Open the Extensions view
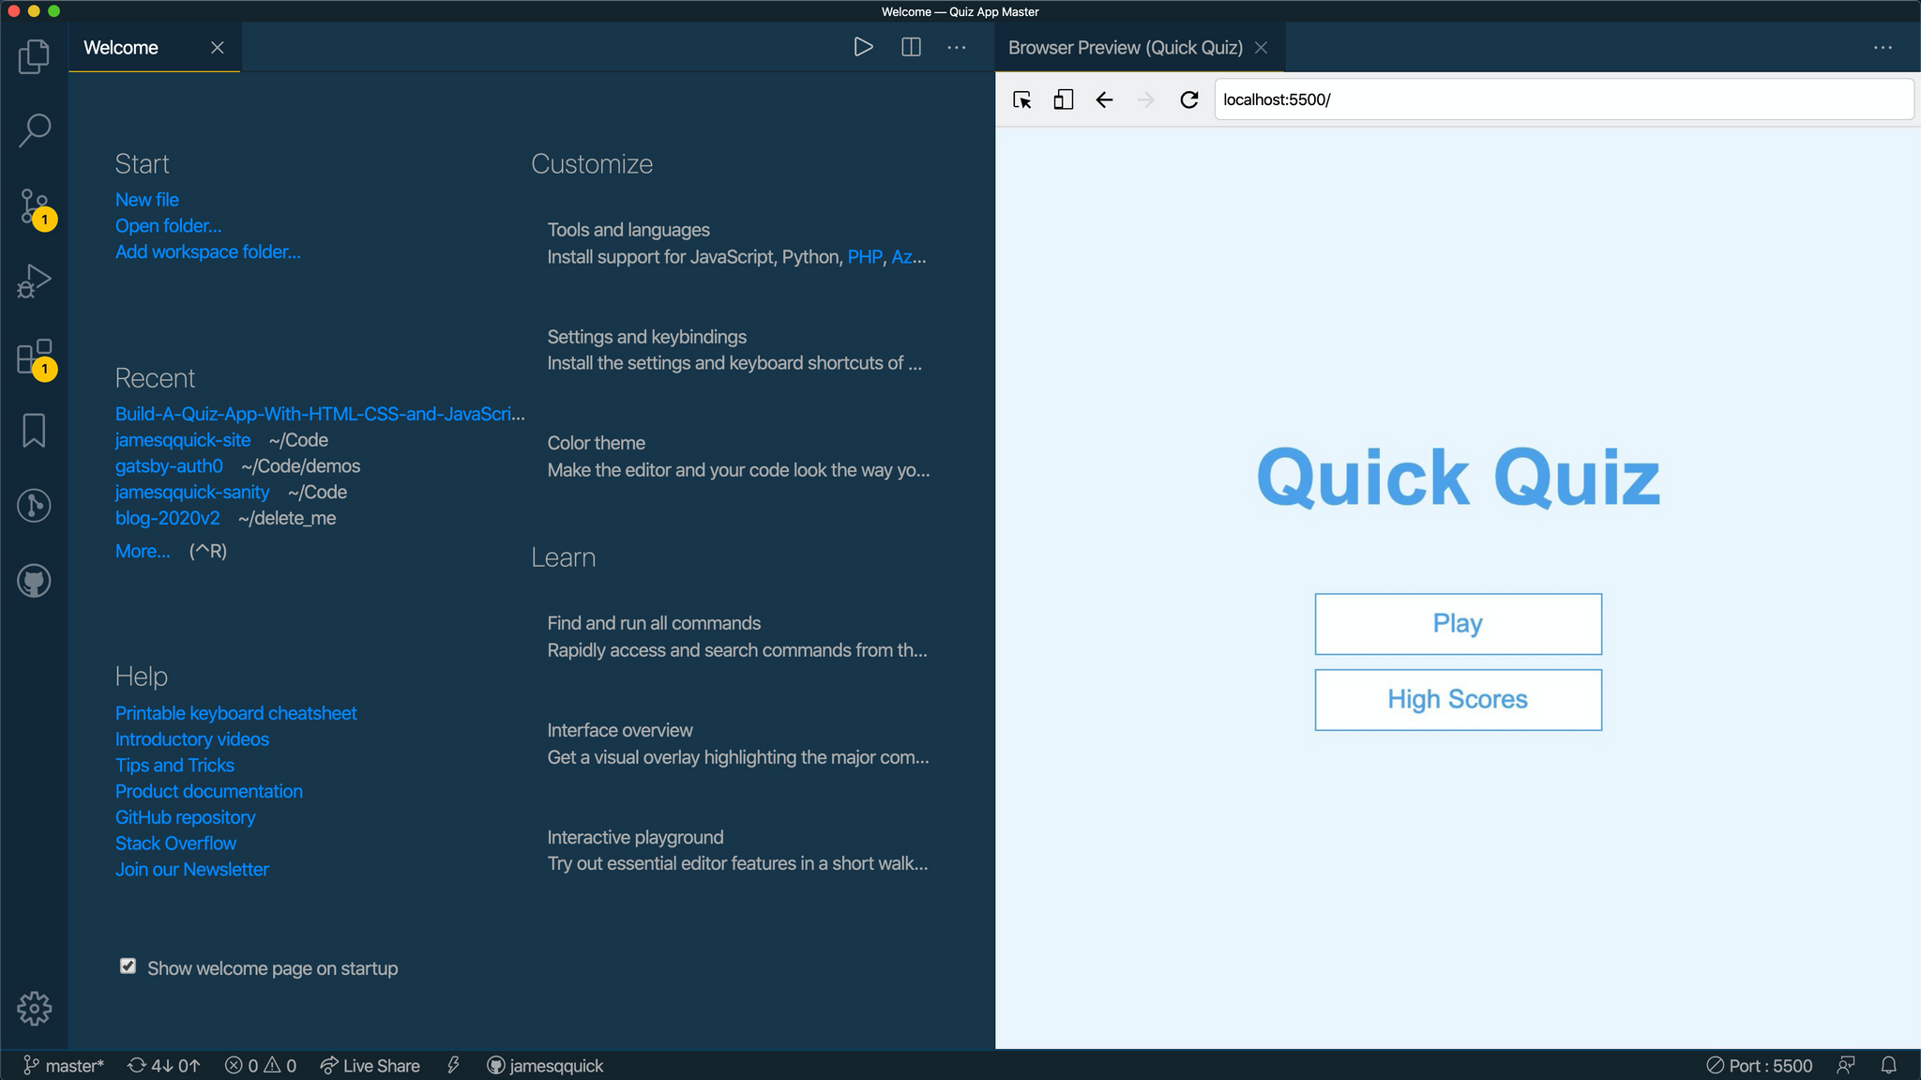 tap(34, 357)
